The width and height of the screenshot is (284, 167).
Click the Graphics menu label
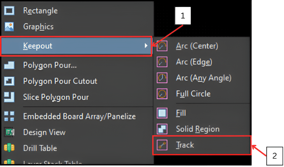click(38, 27)
